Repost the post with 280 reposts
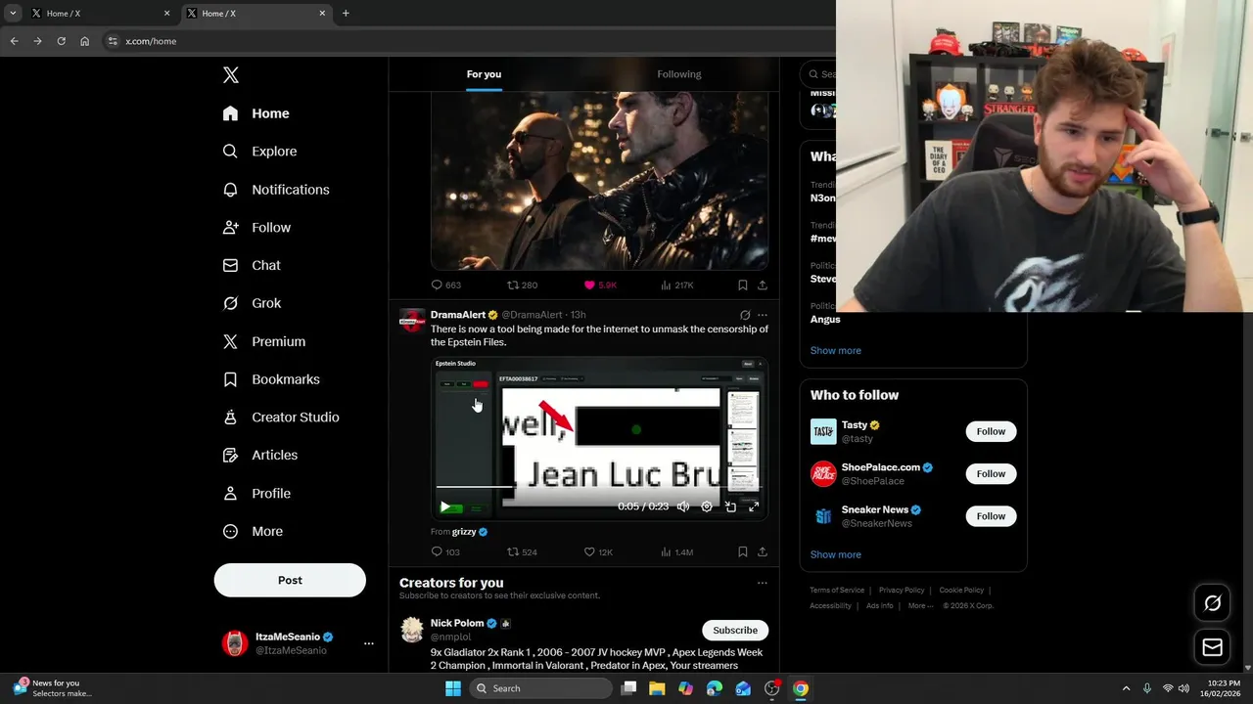 tap(522, 286)
